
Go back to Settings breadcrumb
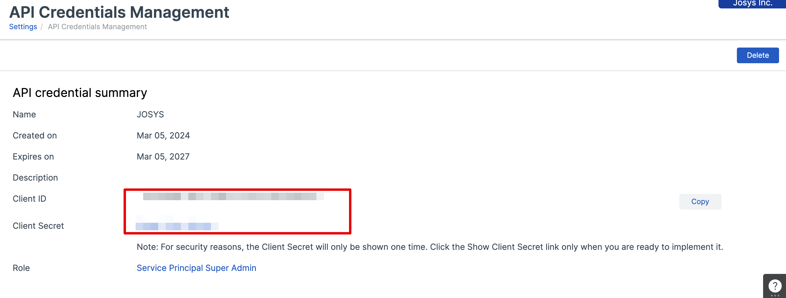(23, 27)
